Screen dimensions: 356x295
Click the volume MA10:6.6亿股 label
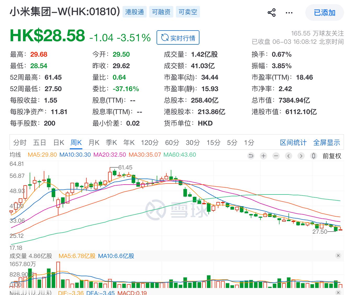[x=116, y=256]
